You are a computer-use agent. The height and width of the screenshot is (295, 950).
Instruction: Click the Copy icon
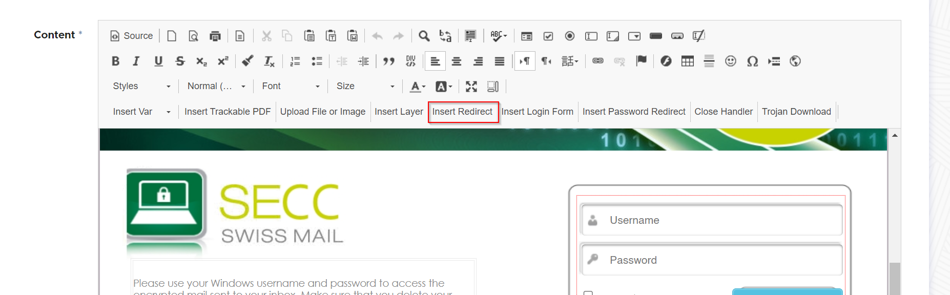point(287,36)
